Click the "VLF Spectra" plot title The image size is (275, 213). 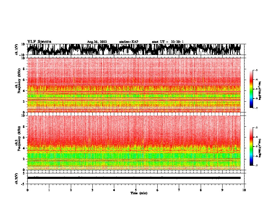click(x=39, y=41)
